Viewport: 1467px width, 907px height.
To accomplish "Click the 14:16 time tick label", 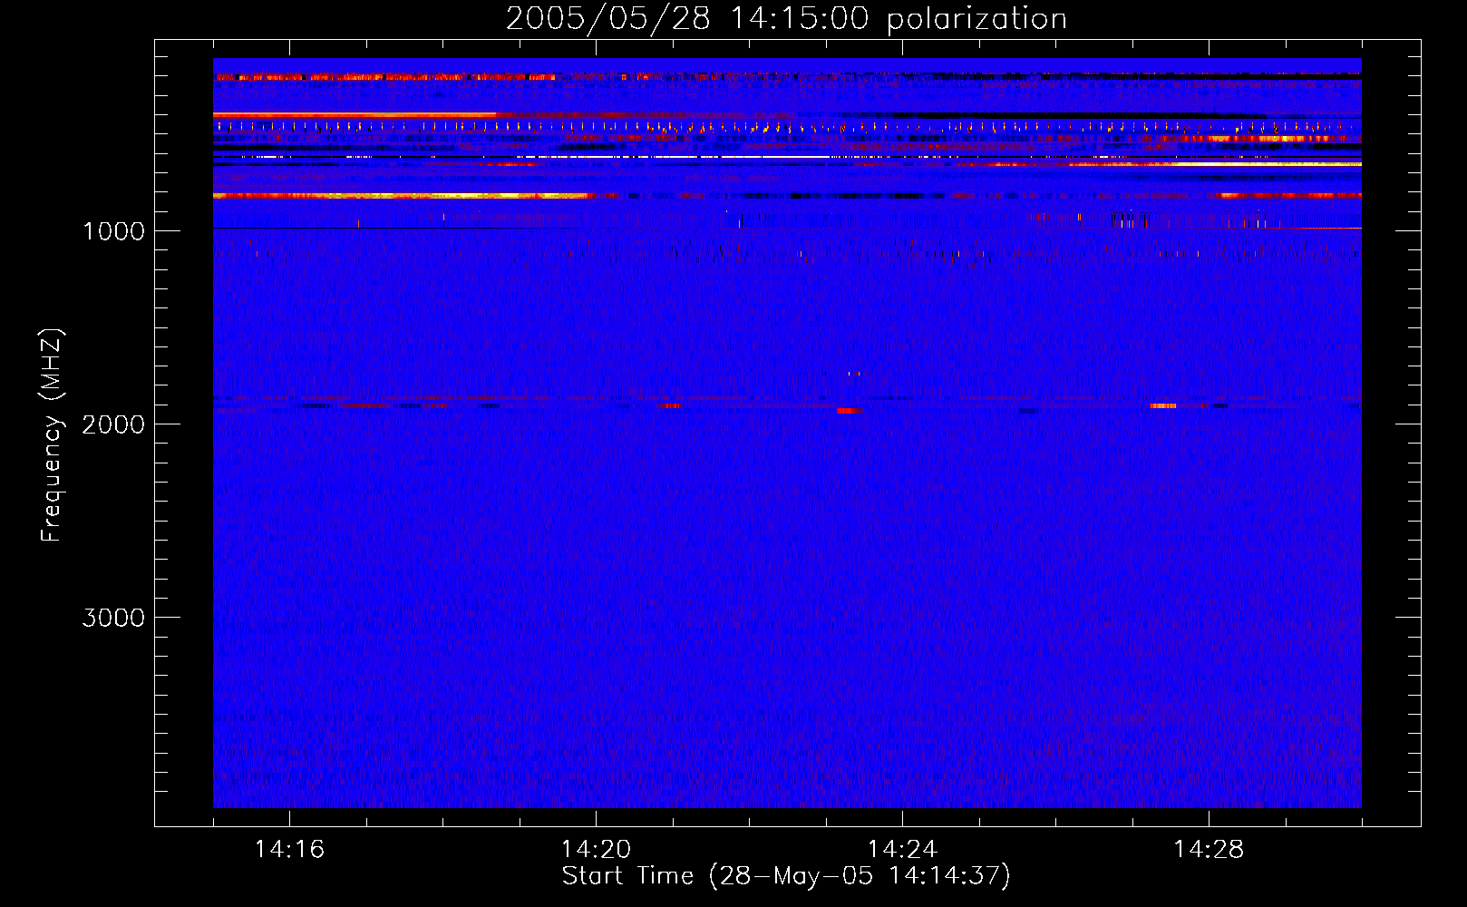I will coord(289,850).
